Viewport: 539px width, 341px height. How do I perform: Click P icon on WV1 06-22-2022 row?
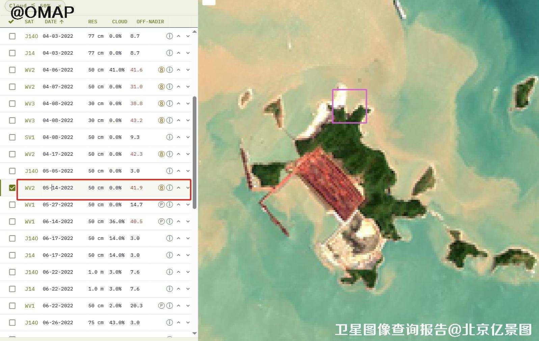(x=161, y=306)
